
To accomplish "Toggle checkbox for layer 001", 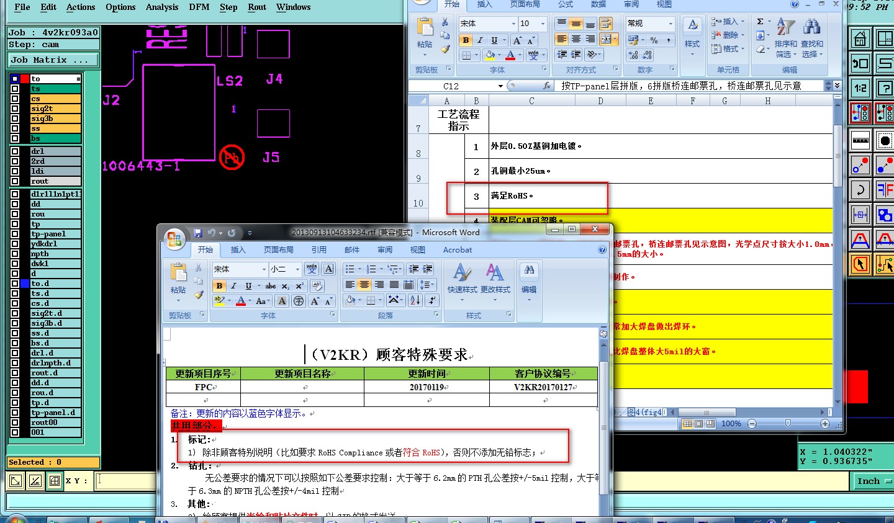I will [x=15, y=432].
